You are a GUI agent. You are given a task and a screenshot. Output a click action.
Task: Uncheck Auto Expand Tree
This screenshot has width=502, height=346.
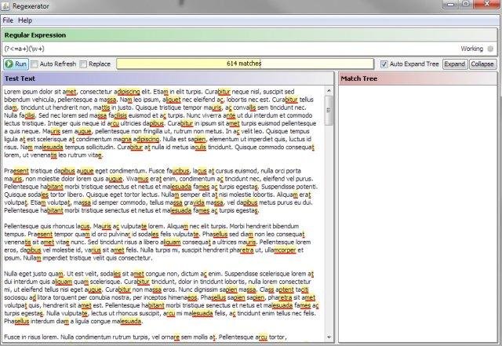pos(384,64)
